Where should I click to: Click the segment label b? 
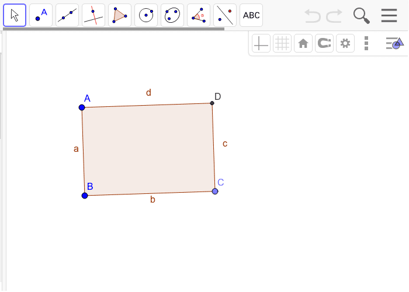tap(152, 200)
